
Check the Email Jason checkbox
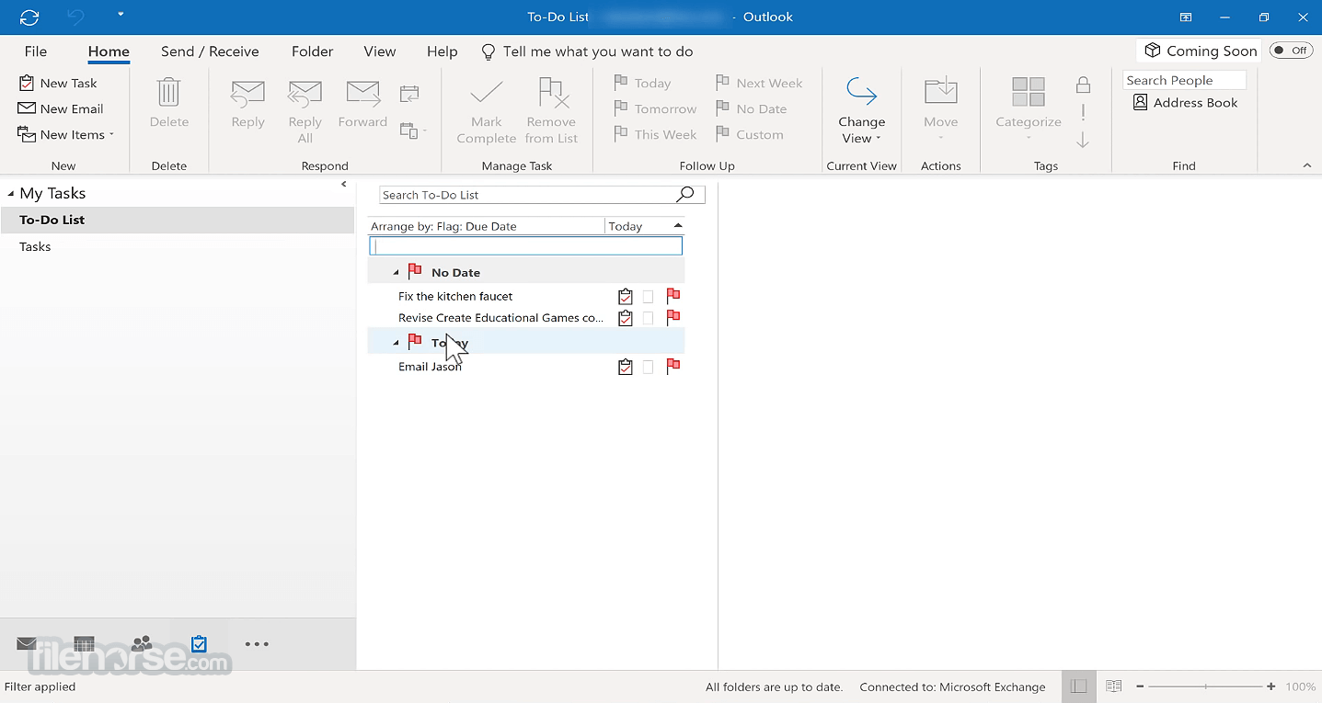click(x=648, y=367)
